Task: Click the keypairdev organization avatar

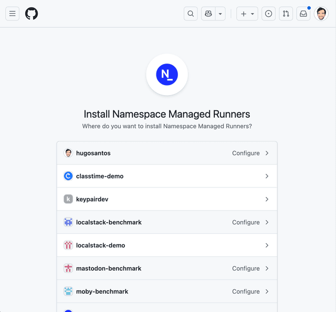Action: point(68,199)
